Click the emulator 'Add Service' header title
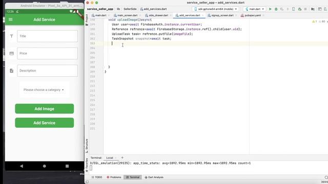 (x=45, y=19)
